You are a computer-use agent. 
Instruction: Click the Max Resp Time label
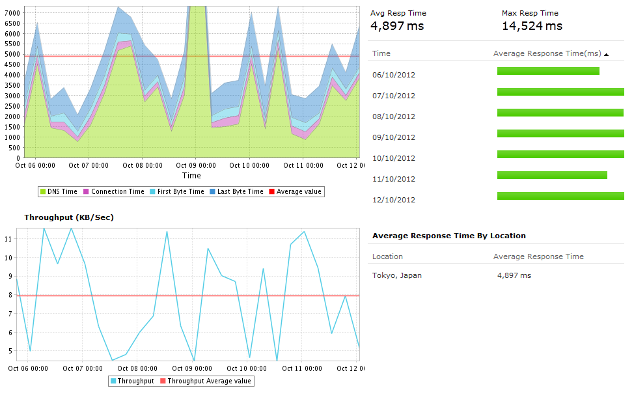tap(530, 13)
